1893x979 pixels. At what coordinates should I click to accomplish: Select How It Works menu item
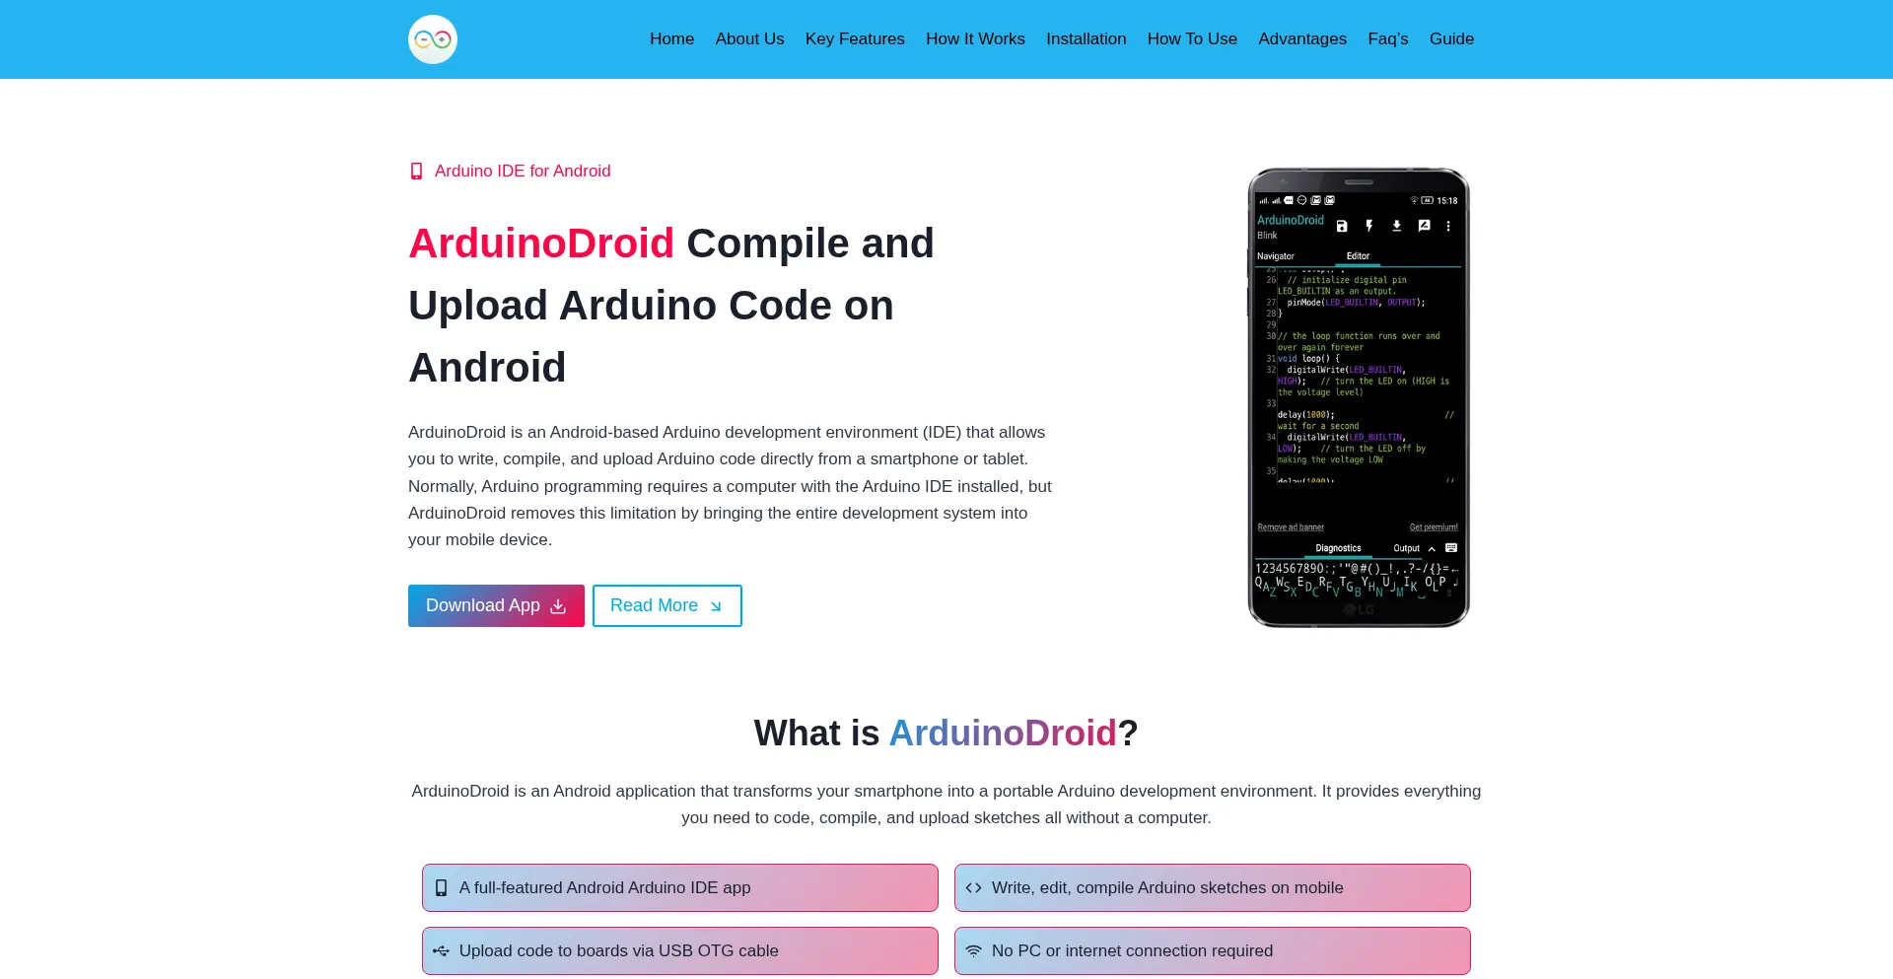[975, 38]
